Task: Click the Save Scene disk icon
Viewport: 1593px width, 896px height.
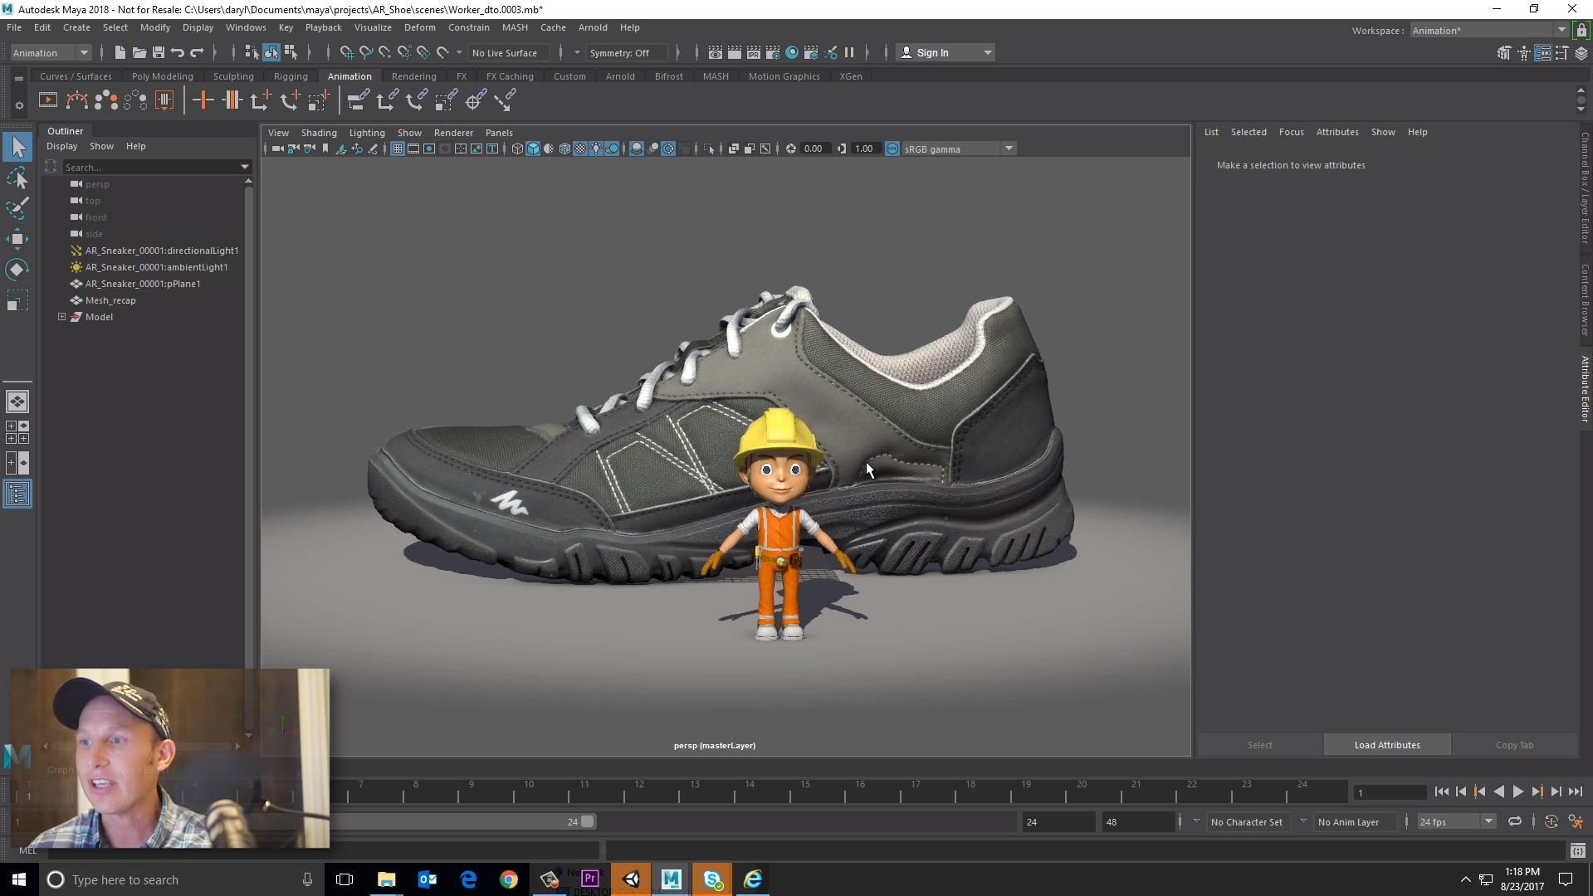Action: tap(158, 52)
